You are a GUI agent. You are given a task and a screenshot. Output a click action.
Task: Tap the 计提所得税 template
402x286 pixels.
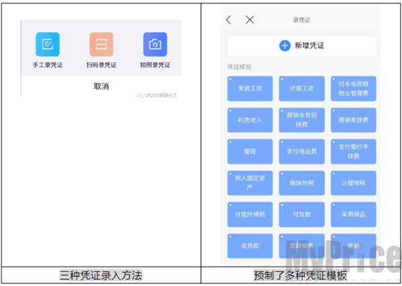[x=250, y=214]
